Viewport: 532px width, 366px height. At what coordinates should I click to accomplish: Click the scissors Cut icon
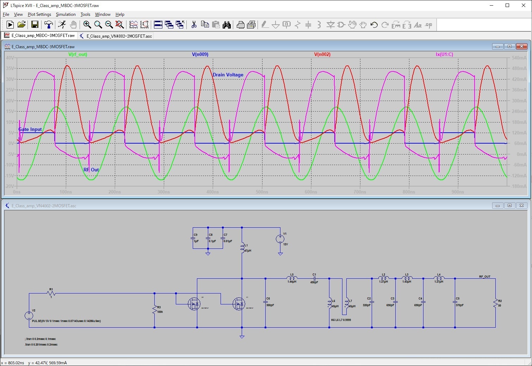(194, 25)
